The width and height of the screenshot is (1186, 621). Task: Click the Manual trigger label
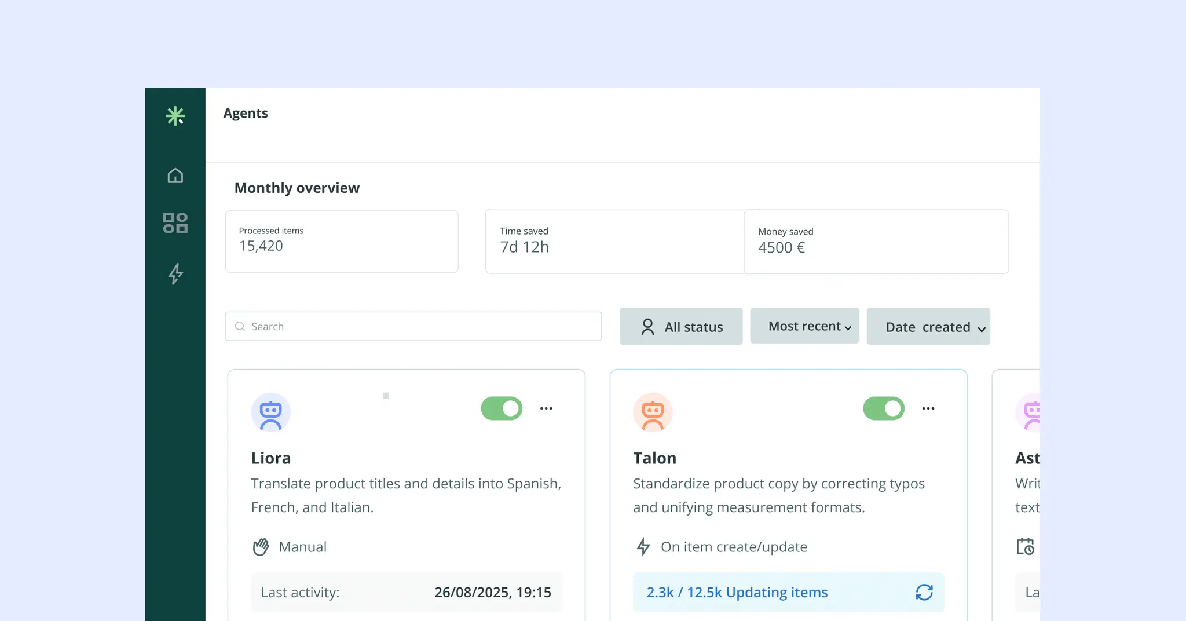pos(303,547)
